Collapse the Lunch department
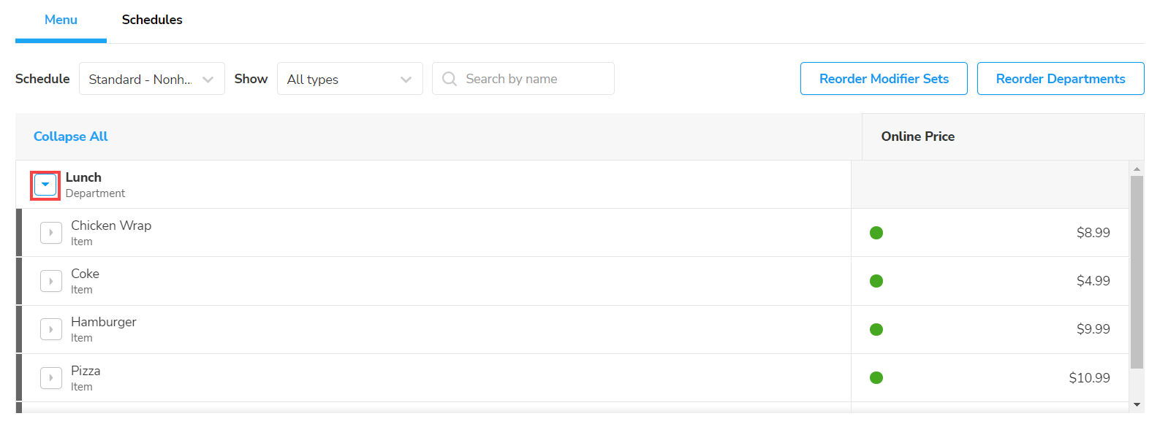 [45, 185]
